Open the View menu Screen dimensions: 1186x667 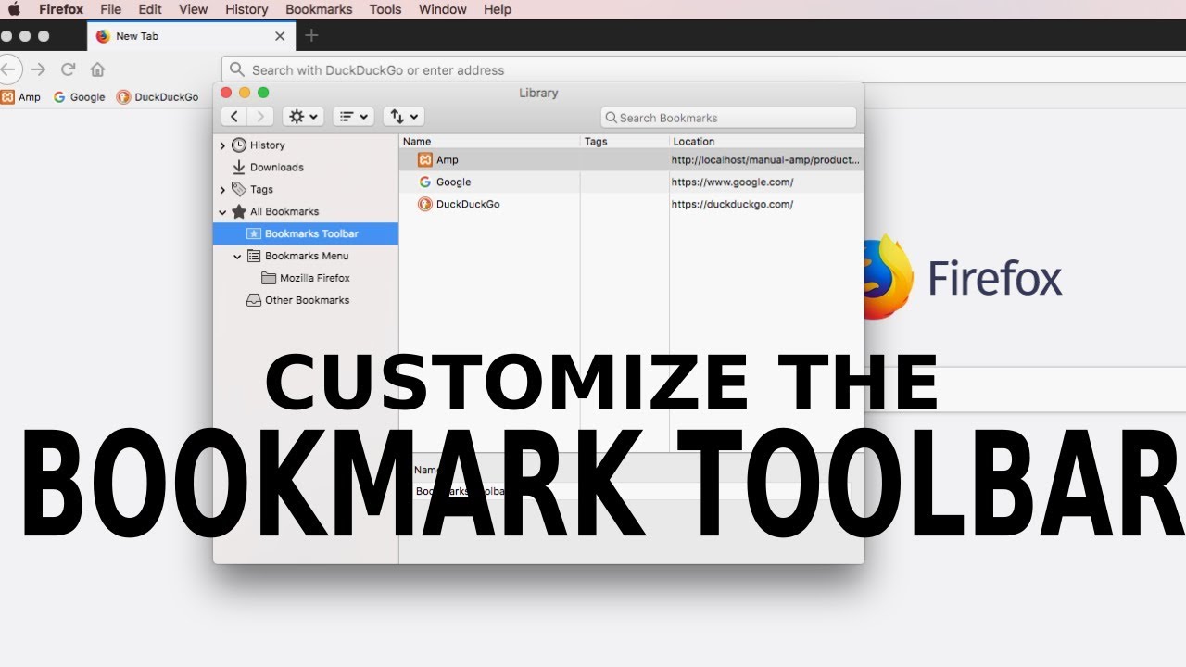[193, 9]
